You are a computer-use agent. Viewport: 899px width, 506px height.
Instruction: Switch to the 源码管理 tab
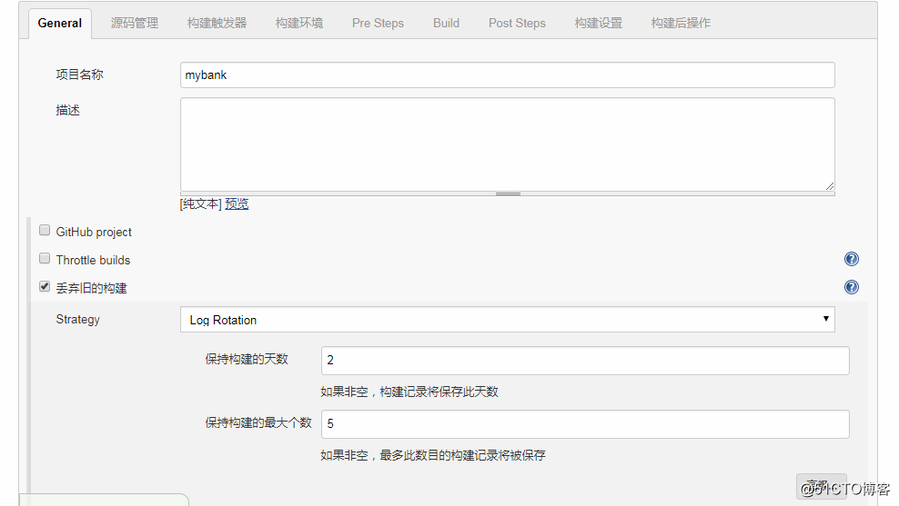[135, 24]
